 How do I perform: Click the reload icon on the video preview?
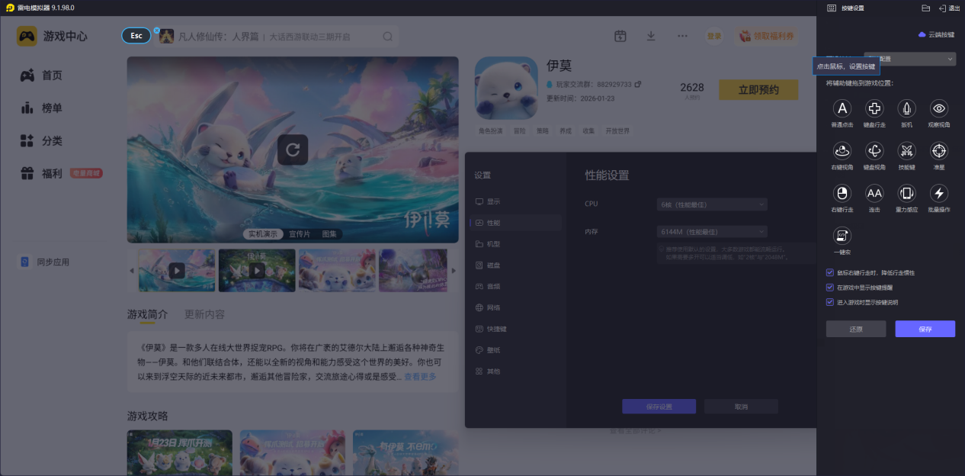pyautogui.click(x=293, y=150)
